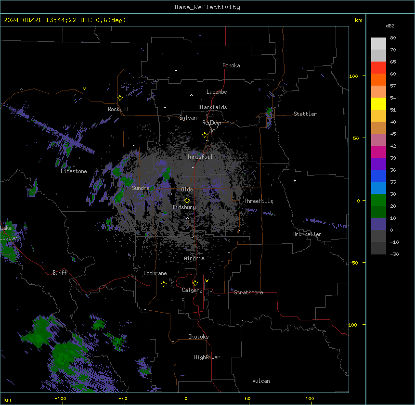Click the yellow V marker northwest of RockyMH
The width and height of the screenshot is (415, 405).
click(84, 89)
